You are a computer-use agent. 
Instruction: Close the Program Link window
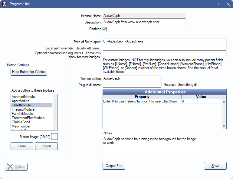228,4
